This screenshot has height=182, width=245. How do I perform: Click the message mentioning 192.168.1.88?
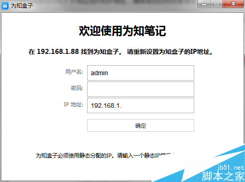[120, 52]
